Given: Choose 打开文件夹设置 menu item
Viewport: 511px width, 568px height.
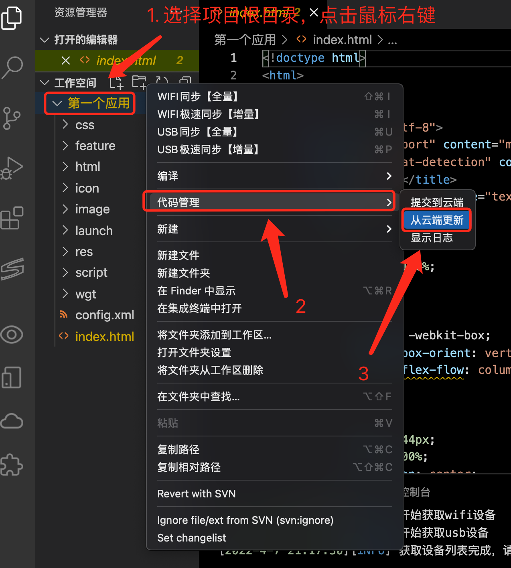Looking at the screenshot, I should click(x=274, y=353).
